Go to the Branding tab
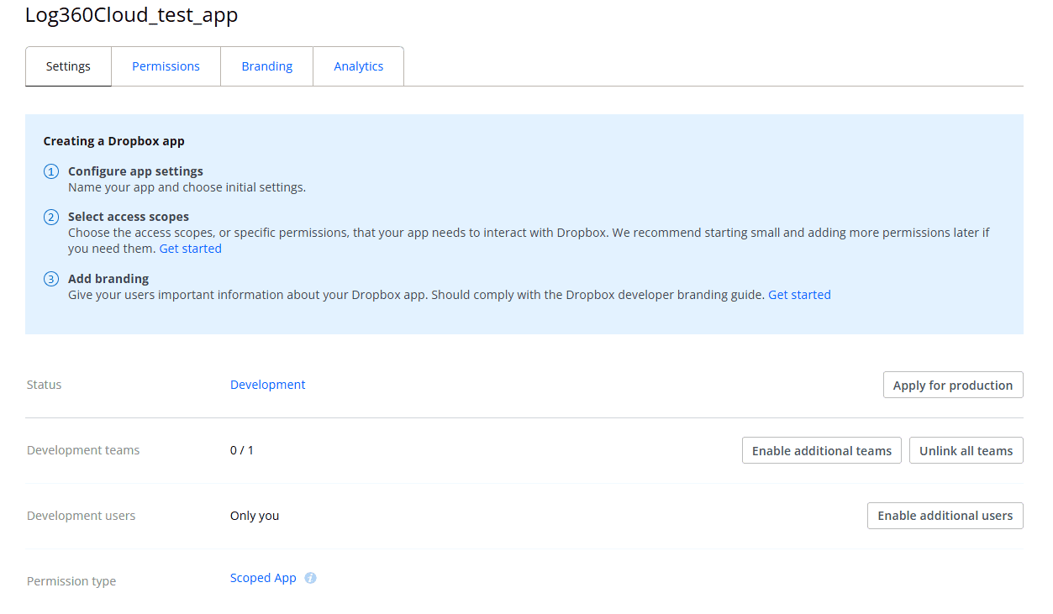Screen dimensions: 1053x614 tap(266, 66)
